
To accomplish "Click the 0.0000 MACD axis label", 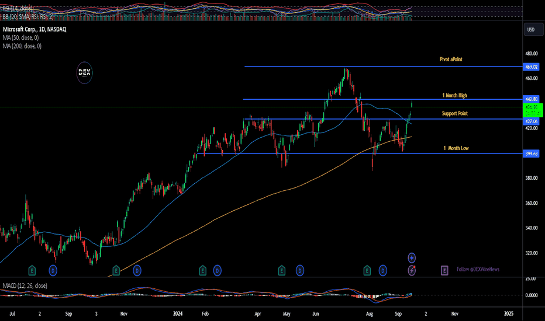I will (532, 295).
